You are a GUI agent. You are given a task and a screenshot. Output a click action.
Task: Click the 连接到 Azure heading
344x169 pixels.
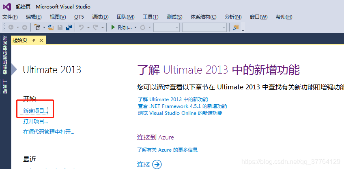pos(155,137)
